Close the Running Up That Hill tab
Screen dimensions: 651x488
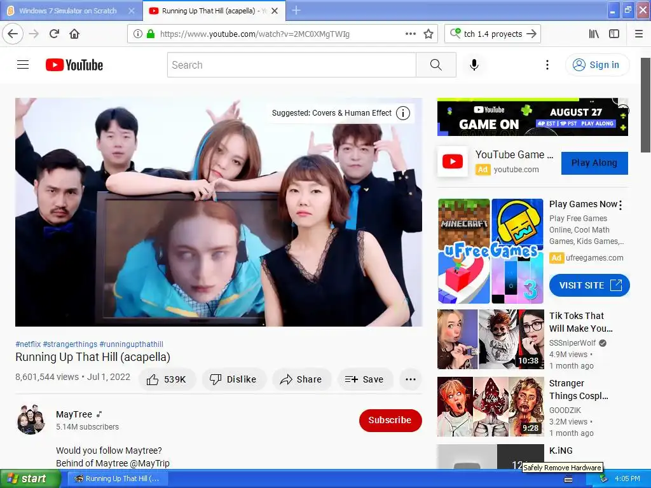coord(275,11)
